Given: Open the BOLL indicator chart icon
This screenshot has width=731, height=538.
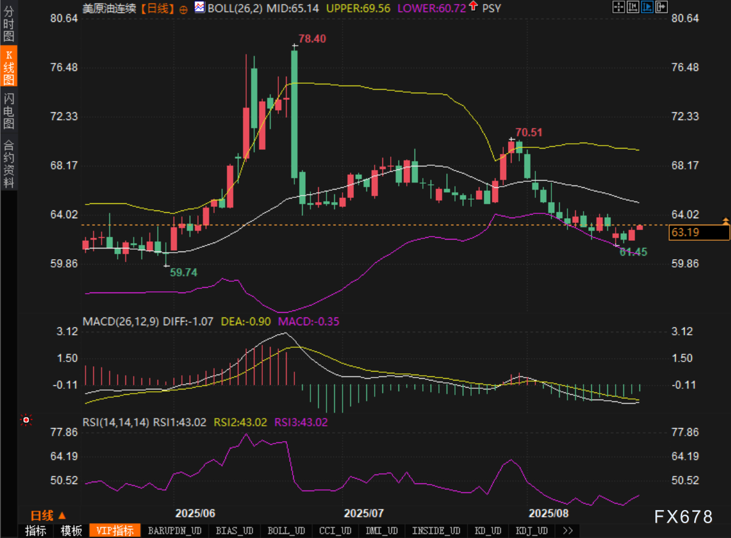Looking at the screenshot, I should [x=199, y=7].
